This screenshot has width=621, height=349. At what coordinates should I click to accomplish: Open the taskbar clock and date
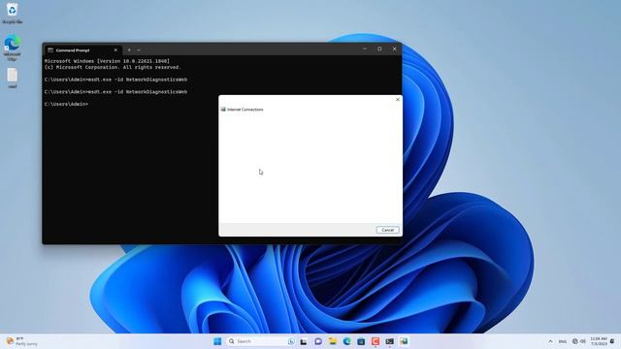(599, 341)
